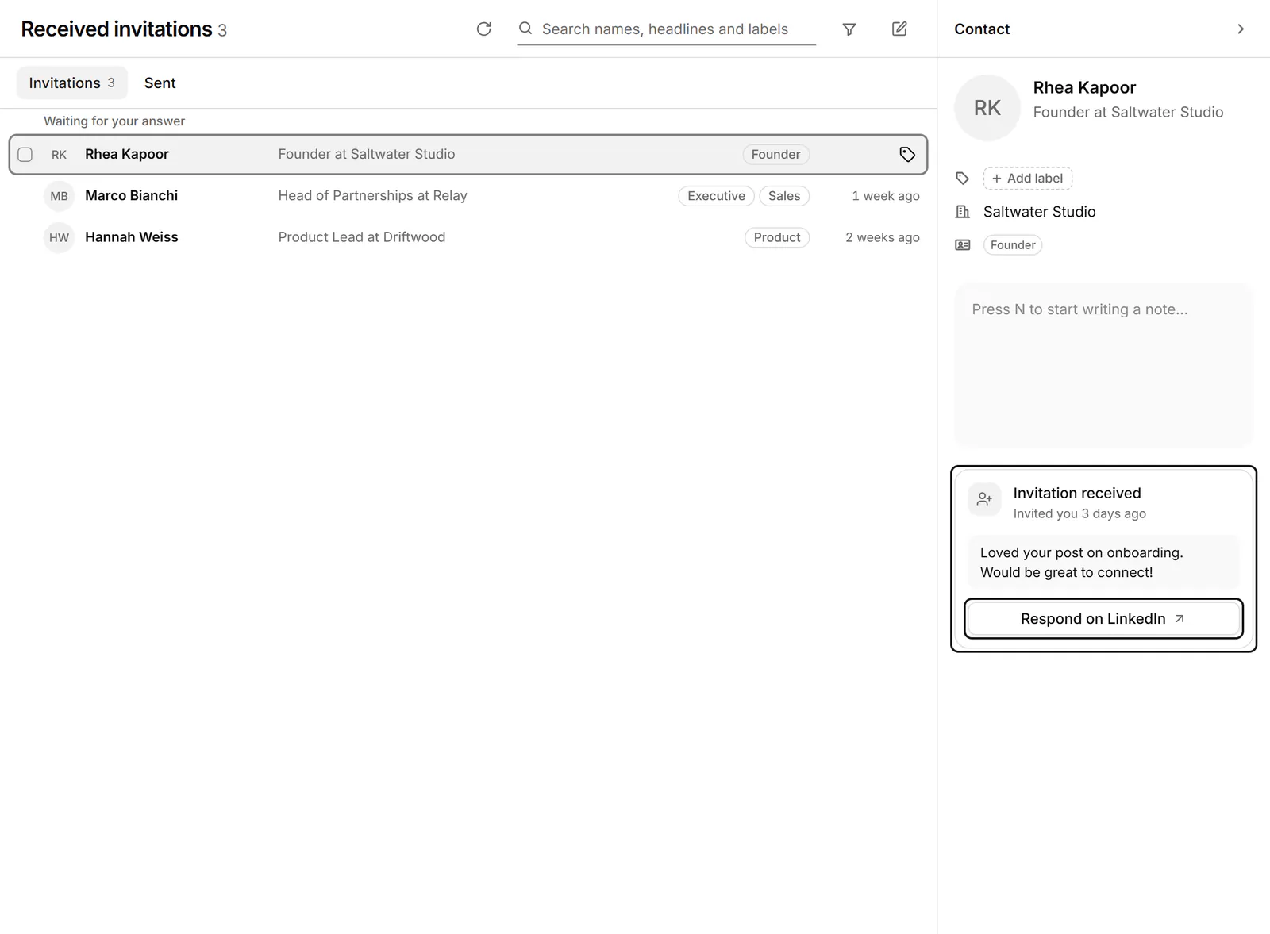
Task: Select the Hannah Weiss name
Action: coord(132,237)
